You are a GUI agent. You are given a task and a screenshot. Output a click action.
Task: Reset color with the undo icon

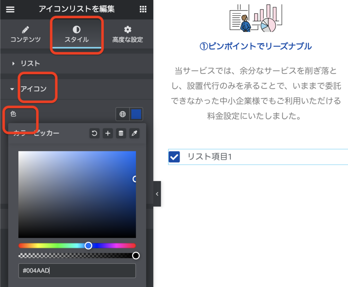point(94,133)
